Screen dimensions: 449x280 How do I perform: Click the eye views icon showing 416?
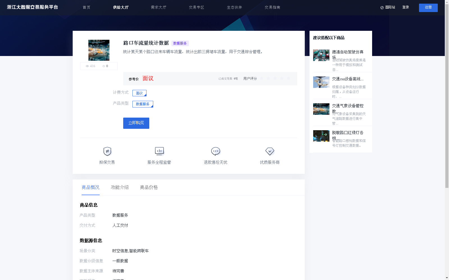tap(87, 66)
